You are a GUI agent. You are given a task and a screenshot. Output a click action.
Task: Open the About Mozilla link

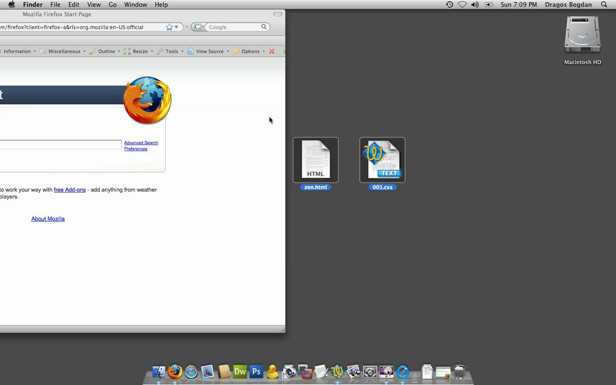48,219
